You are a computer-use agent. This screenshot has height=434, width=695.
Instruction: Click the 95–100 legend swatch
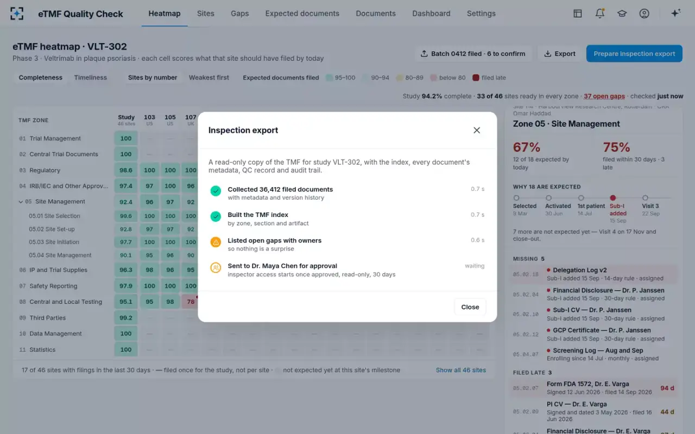pos(329,78)
